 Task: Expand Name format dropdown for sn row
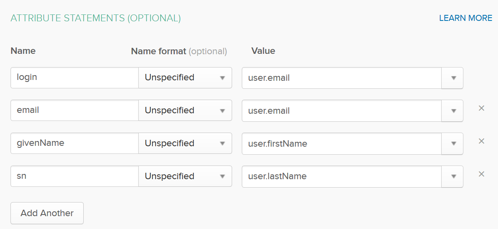(185, 176)
